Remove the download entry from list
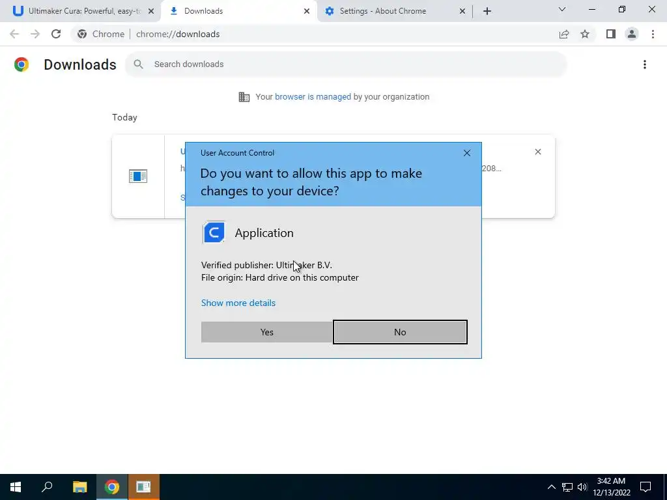This screenshot has height=500, width=667. pos(537,152)
